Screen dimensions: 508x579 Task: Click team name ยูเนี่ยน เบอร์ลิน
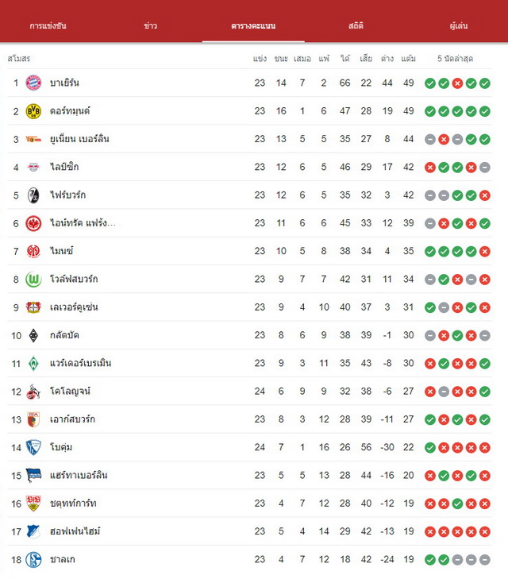pos(79,139)
